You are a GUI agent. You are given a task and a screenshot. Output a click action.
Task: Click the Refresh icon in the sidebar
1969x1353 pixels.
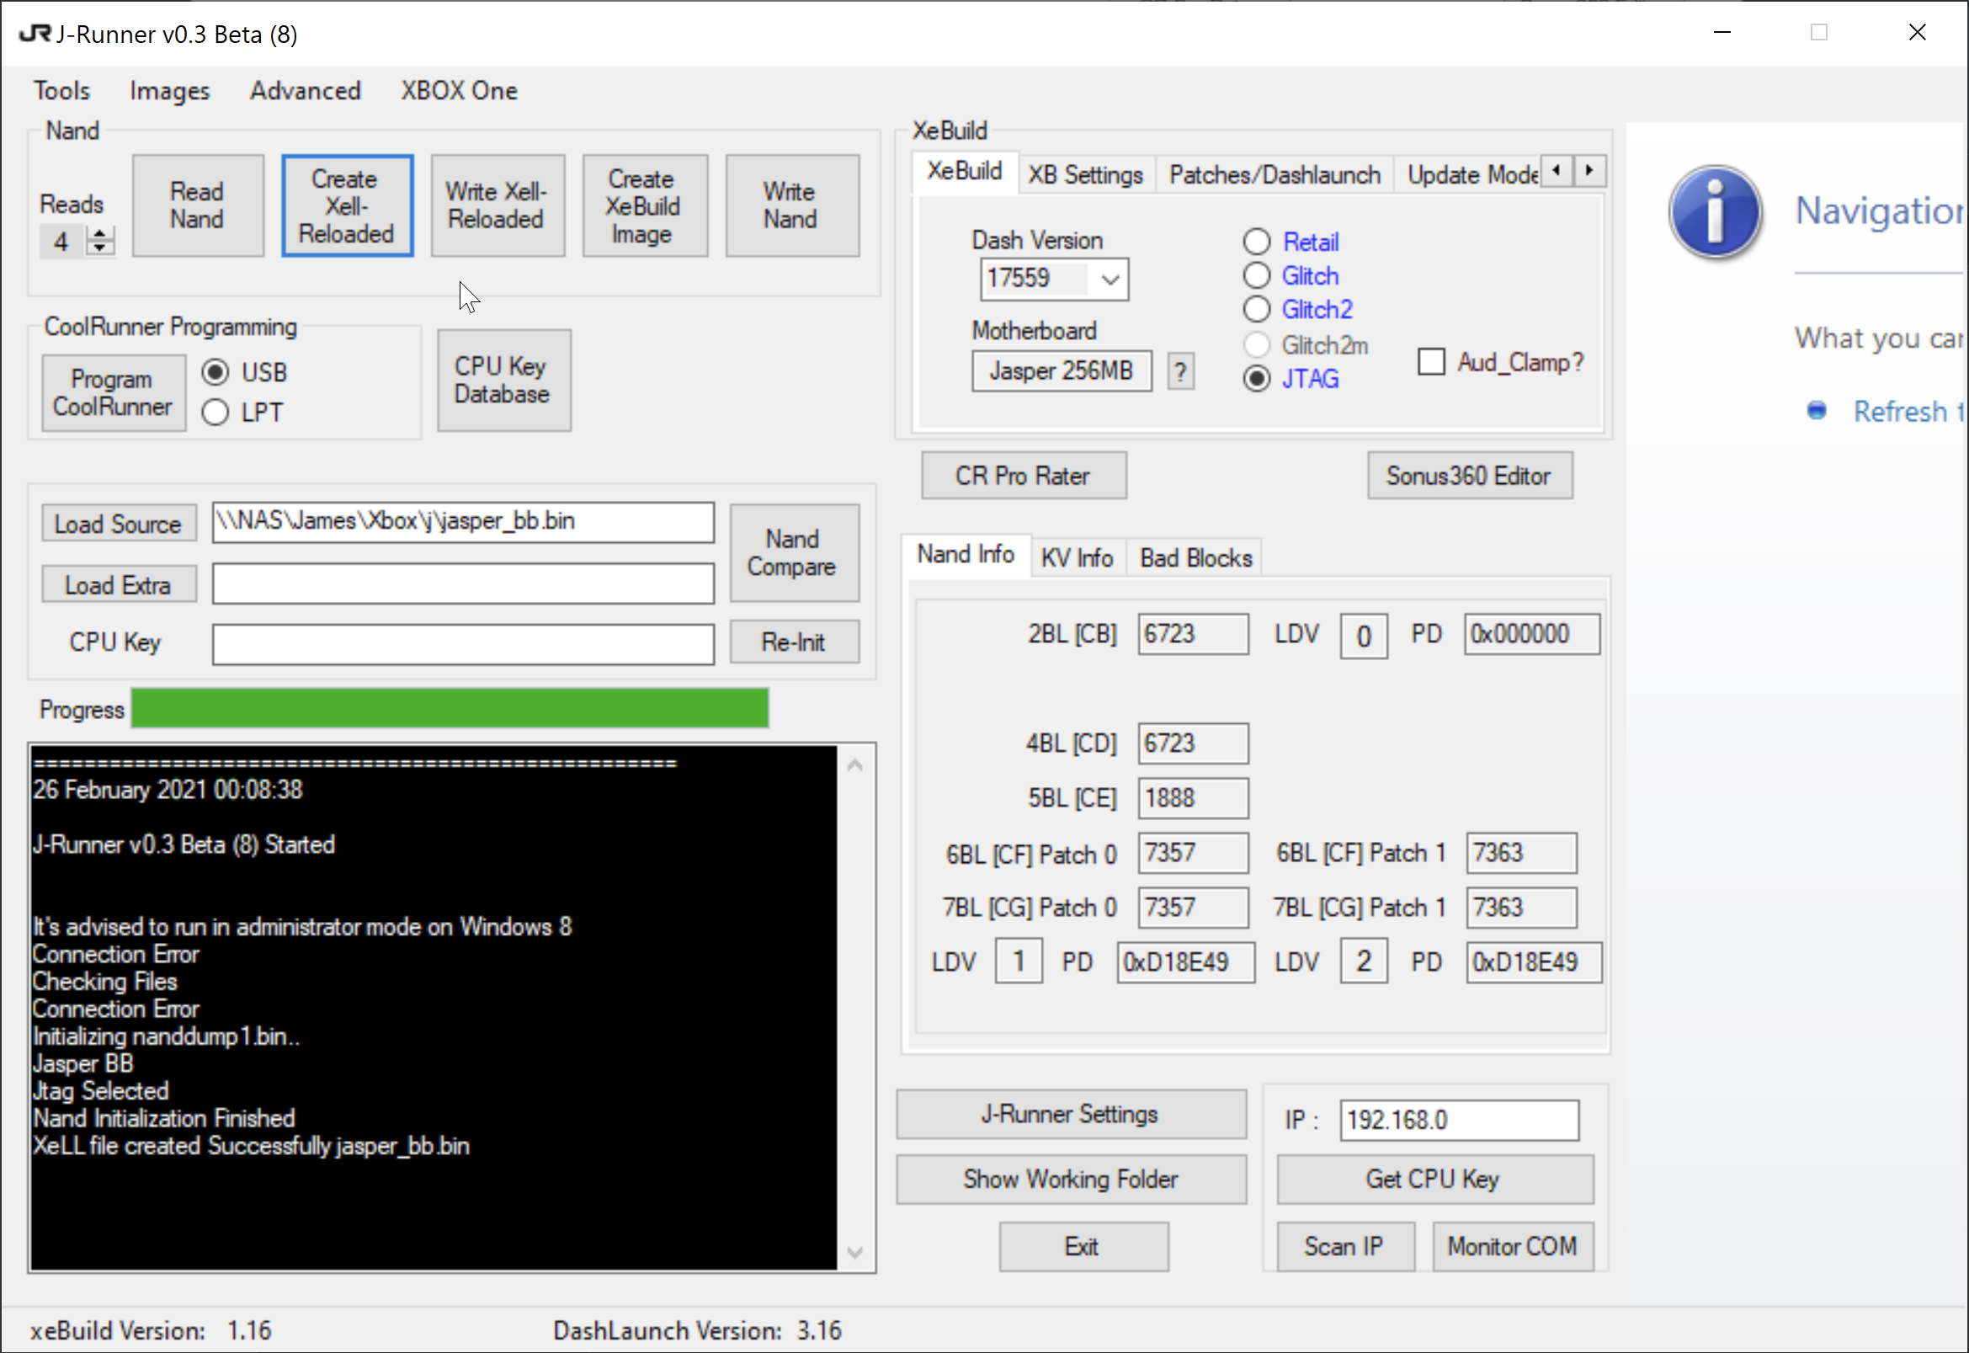point(1817,411)
